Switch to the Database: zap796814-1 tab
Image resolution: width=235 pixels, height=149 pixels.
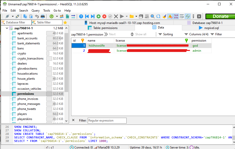(x=205, y=23)
